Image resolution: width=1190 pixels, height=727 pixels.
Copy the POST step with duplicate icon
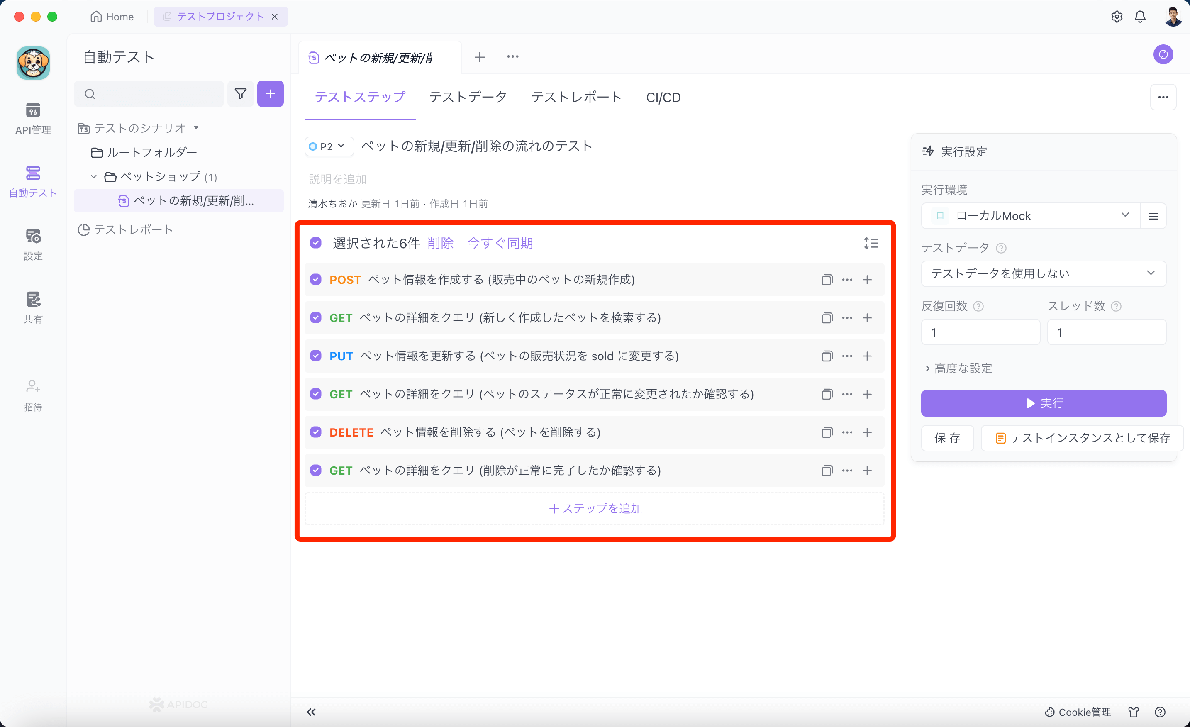pyautogui.click(x=827, y=280)
